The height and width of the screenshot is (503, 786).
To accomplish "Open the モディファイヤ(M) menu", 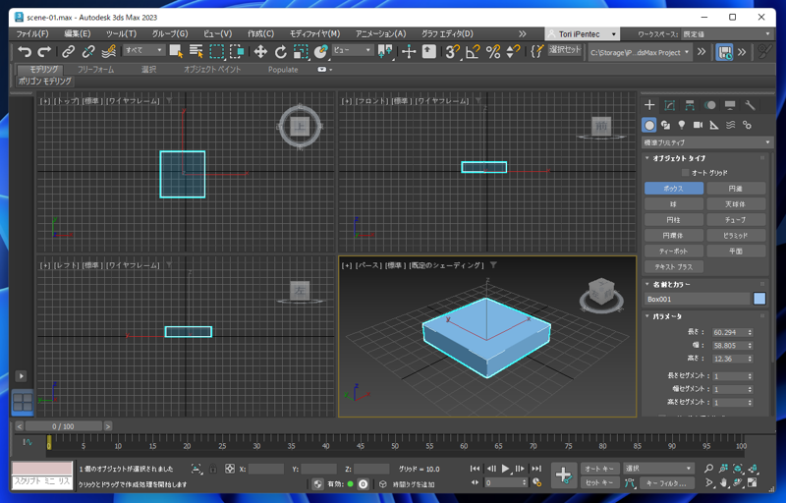I will [314, 34].
